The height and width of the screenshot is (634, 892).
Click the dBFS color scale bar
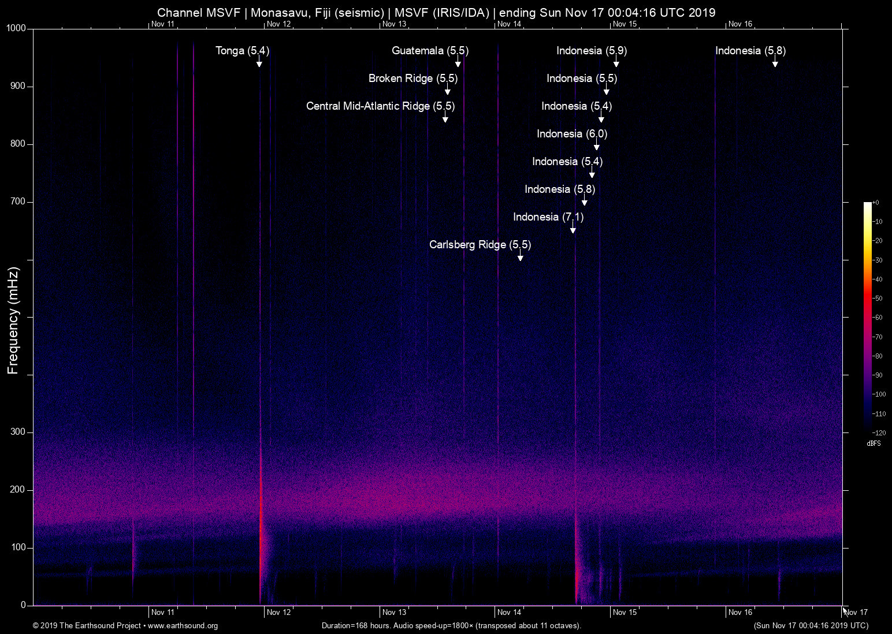867,317
